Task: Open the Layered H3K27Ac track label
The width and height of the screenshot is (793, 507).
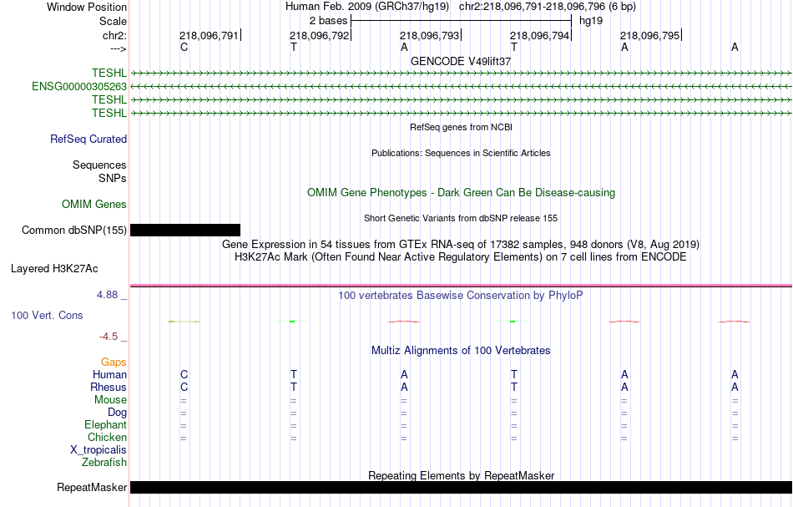Action: (x=54, y=269)
